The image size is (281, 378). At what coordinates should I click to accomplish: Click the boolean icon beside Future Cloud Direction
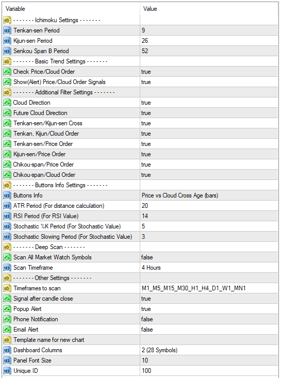pos(7,113)
